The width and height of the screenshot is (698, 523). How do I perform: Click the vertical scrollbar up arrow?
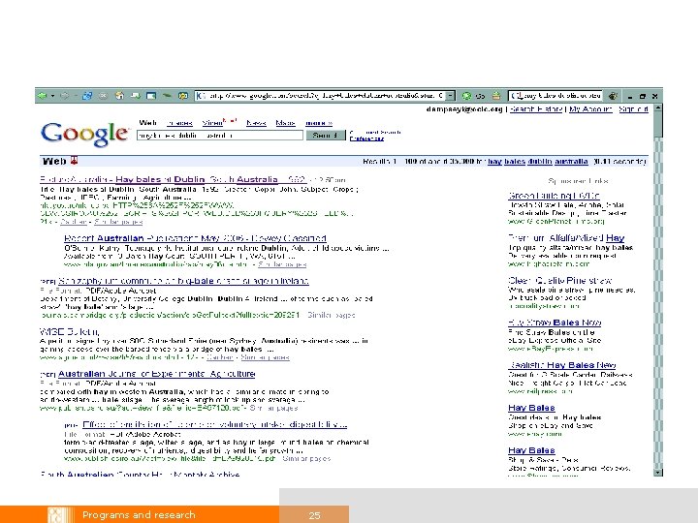coord(658,108)
